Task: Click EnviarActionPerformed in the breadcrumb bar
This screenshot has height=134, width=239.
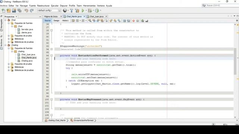Action: 84,120
